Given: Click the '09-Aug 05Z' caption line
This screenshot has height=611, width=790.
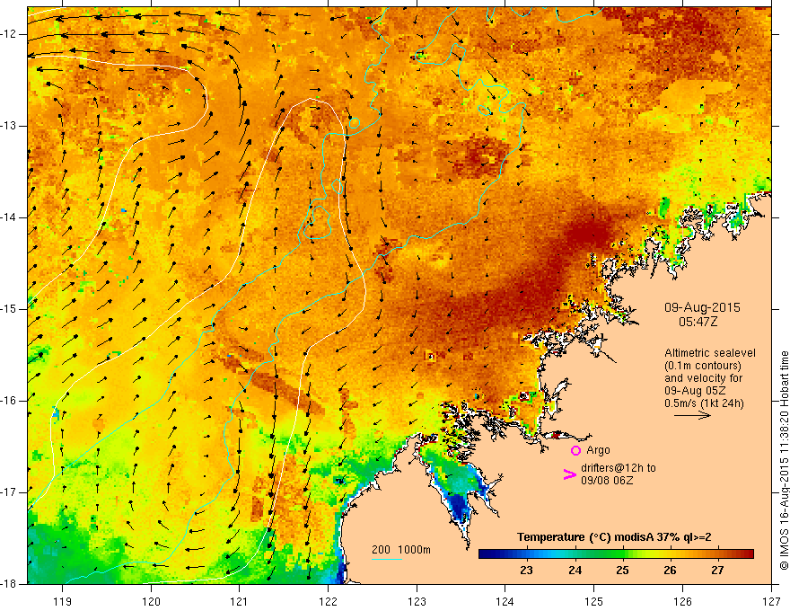Looking at the screenshot, I should tap(697, 391).
